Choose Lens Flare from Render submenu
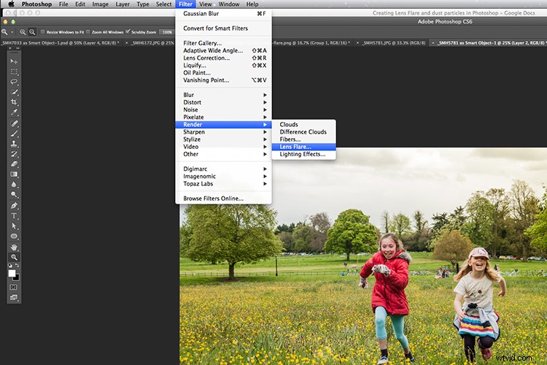The height and width of the screenshot is (365, 547). point(304,147)
